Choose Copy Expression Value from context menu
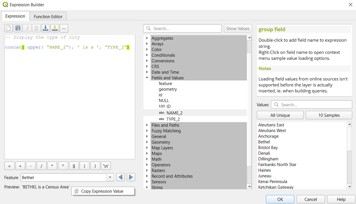Viewport: 356px width, 204px height. [x=102, y=191]
